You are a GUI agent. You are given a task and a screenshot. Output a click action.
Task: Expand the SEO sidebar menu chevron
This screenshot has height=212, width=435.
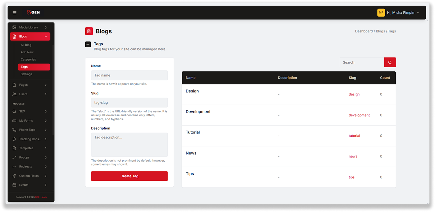[x=46, y=111]
